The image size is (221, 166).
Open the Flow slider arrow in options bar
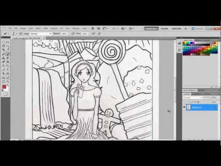[x=89, y=34]
